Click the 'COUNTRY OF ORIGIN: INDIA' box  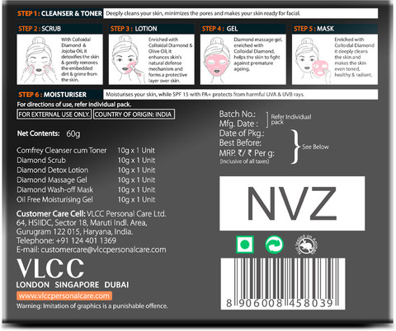click(134, 114)
